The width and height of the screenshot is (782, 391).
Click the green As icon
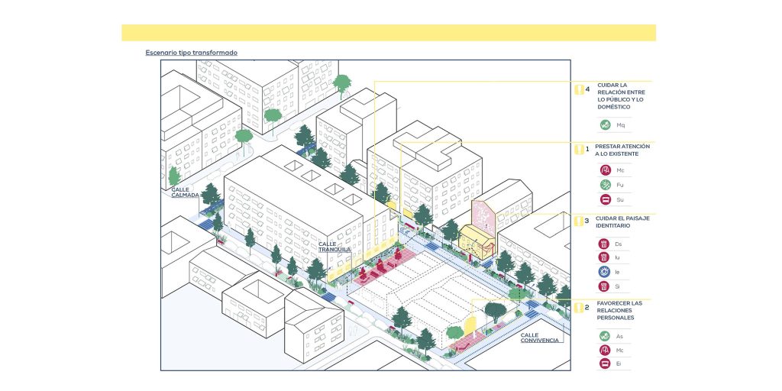click(605, 335)
